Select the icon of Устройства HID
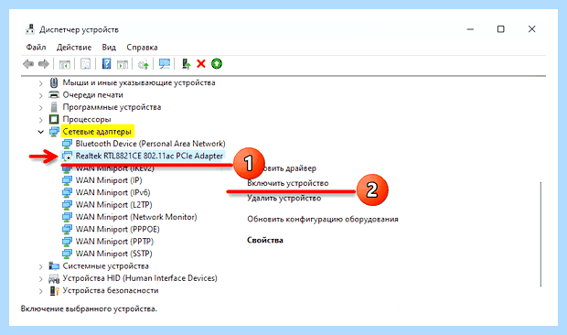The height and width of the screenshot is (335, 567). coord(54,278)
